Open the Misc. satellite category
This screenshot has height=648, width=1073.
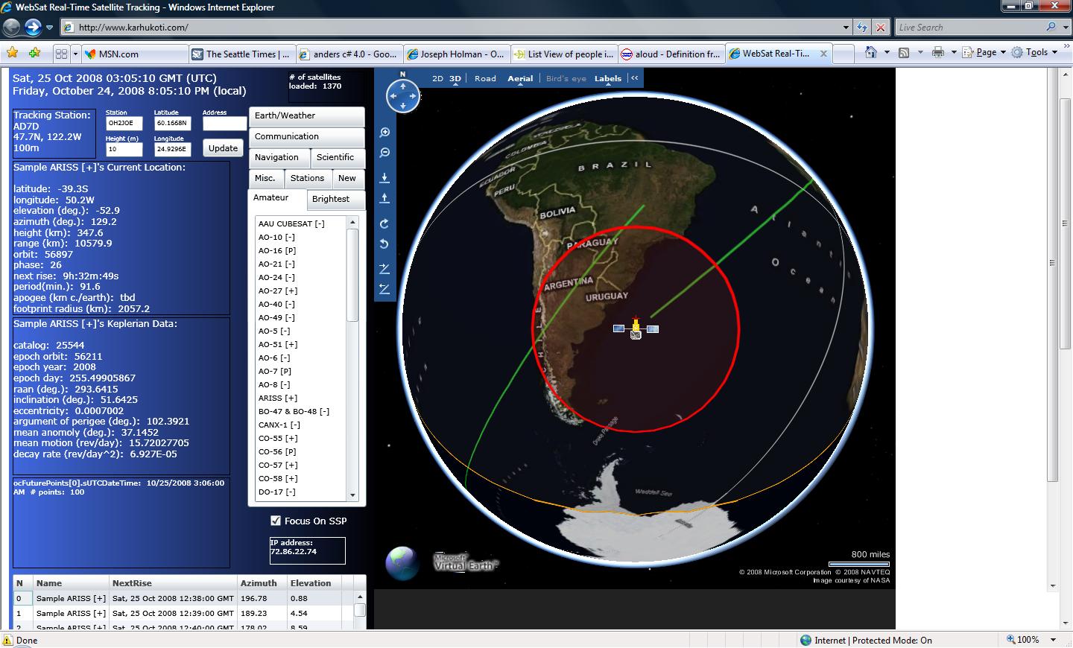click(266, 179)
